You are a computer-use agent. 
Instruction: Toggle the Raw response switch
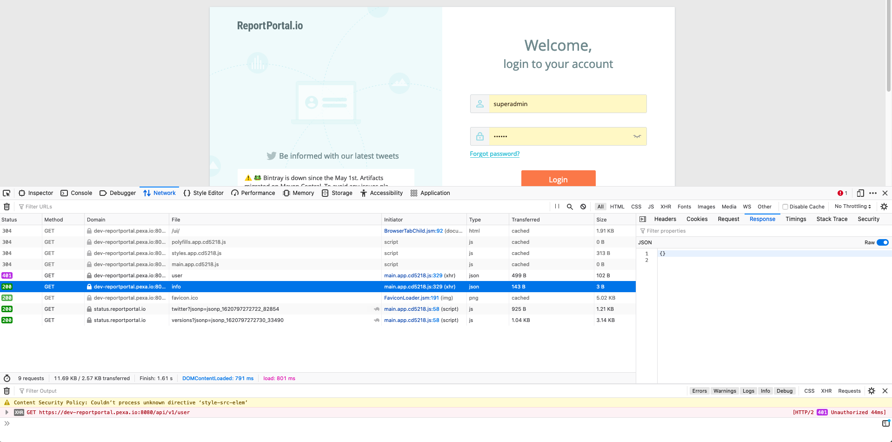coord(882,242)
